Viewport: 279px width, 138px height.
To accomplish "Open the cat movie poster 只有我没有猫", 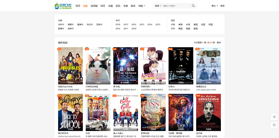I will (98, 66).
